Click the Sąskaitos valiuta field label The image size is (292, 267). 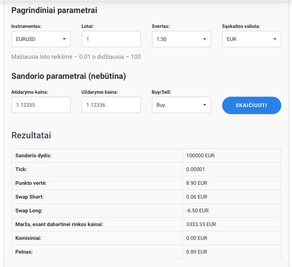coord(241,26)
